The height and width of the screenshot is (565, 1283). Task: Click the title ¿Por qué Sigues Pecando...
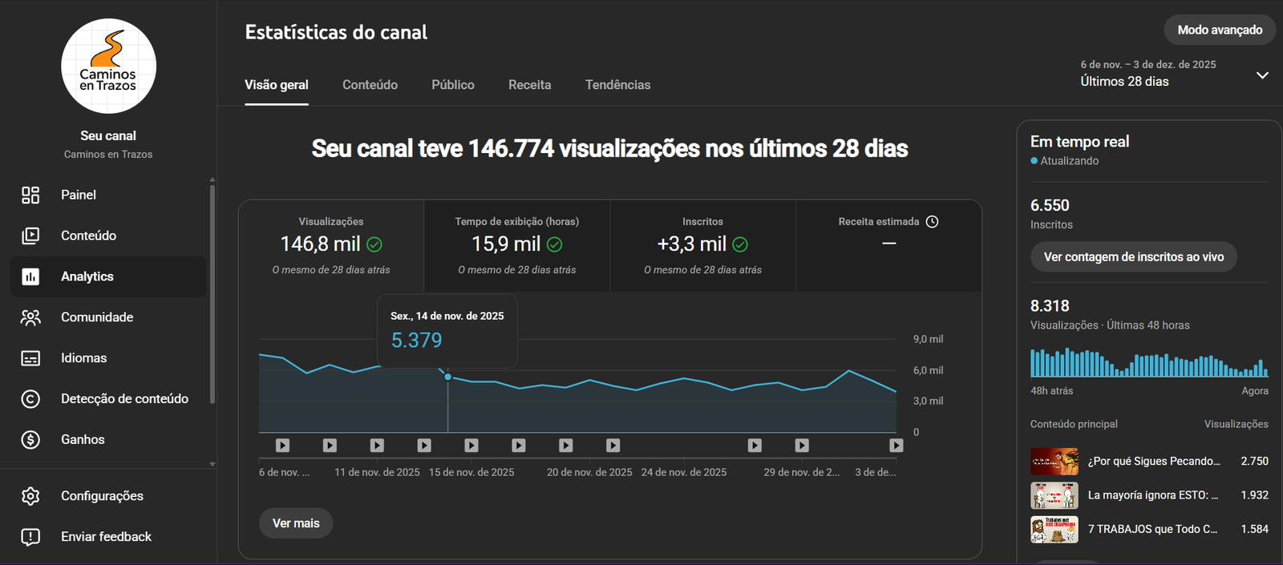1154,462
